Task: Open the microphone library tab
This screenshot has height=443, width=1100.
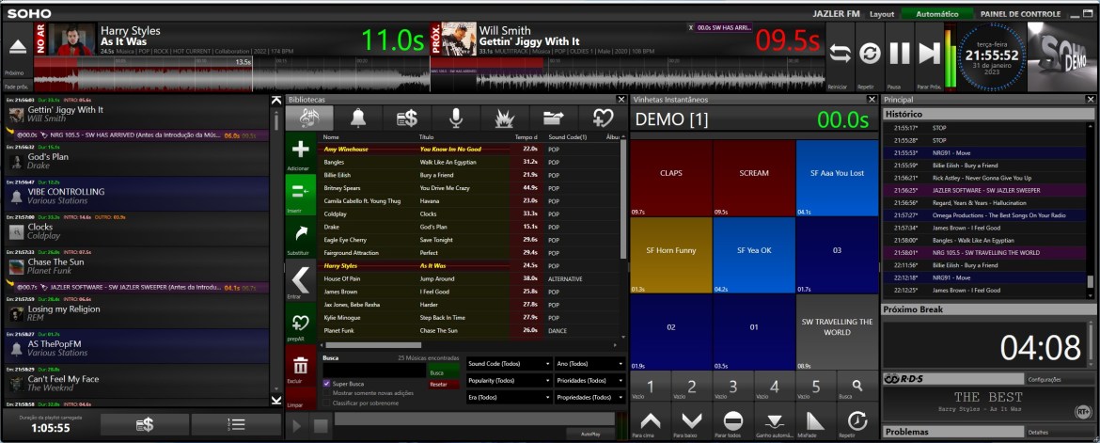Action: click(x=456, y=118)
